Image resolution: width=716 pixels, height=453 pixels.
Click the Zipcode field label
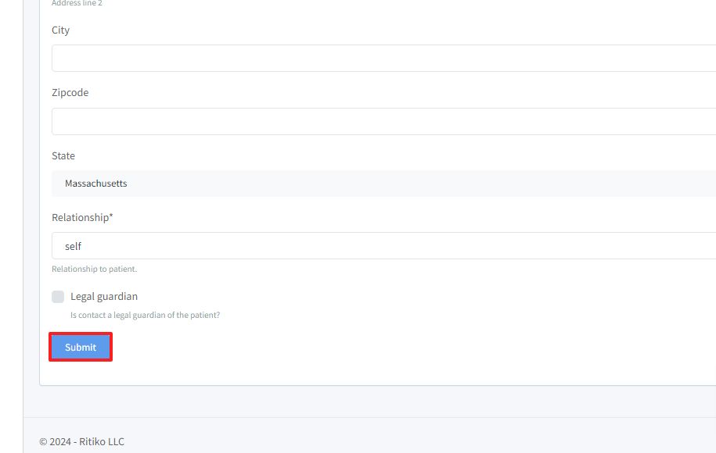point(70,93)
